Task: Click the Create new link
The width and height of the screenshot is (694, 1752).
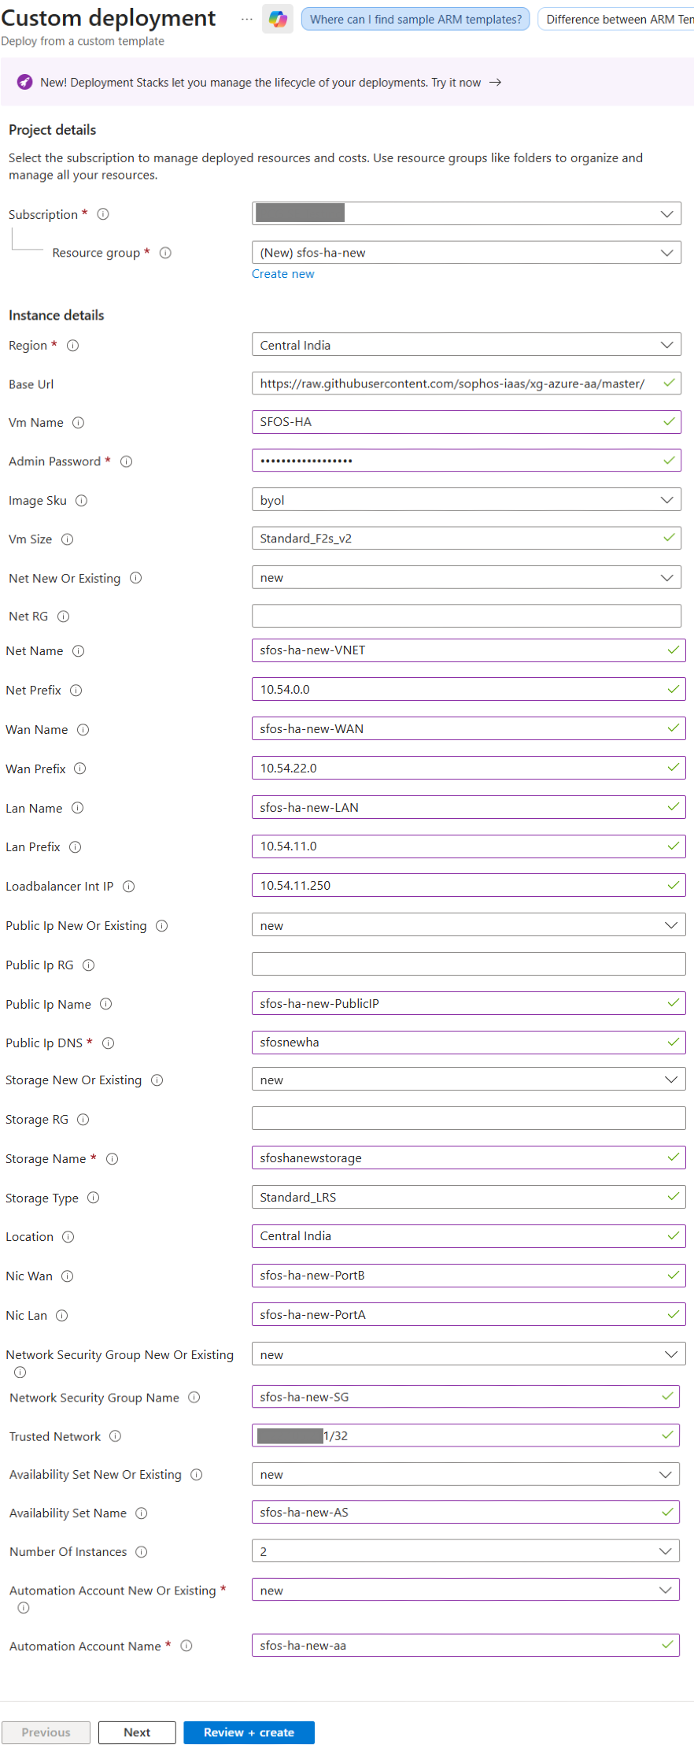Action: [x=282, y=274]
